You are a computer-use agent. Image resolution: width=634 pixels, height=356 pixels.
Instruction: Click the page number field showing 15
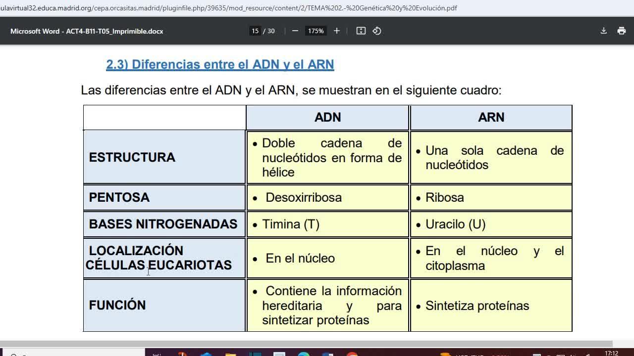coord(255,31)
